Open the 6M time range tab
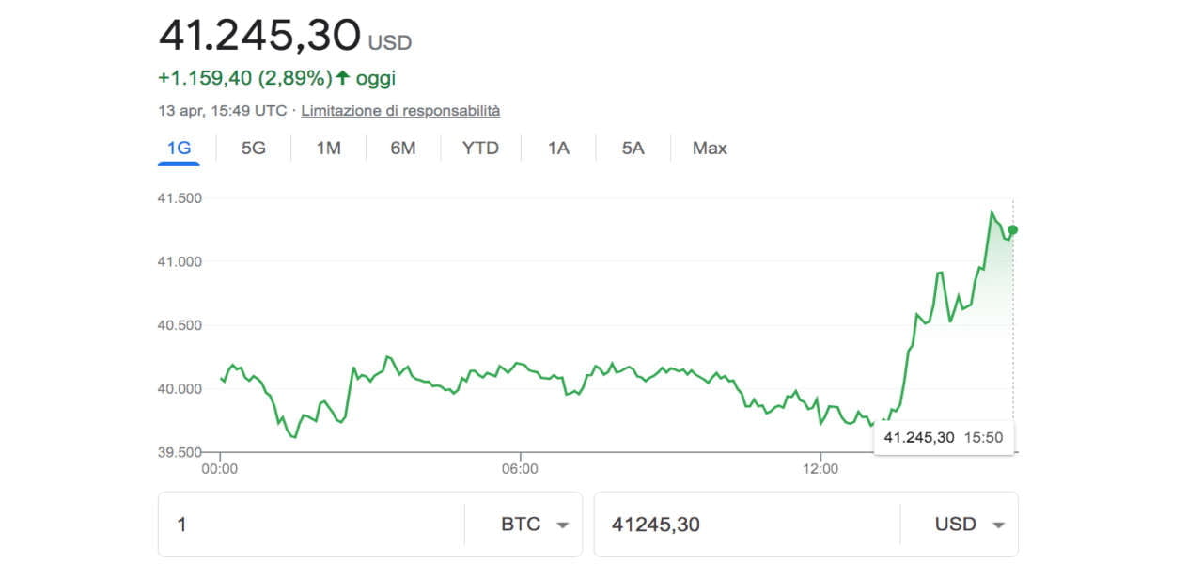The image size is (1203, 564). click(x=403, y=149)
